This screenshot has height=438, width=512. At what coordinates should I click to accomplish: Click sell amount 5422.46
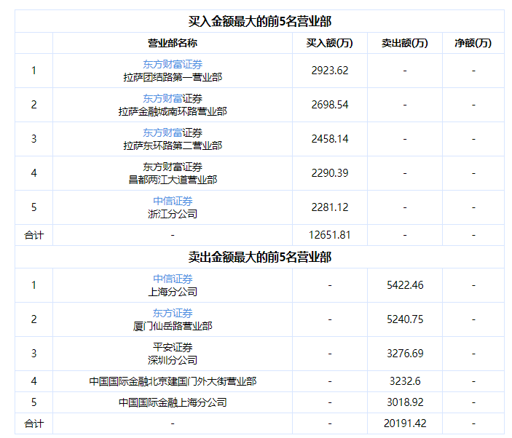405,285
